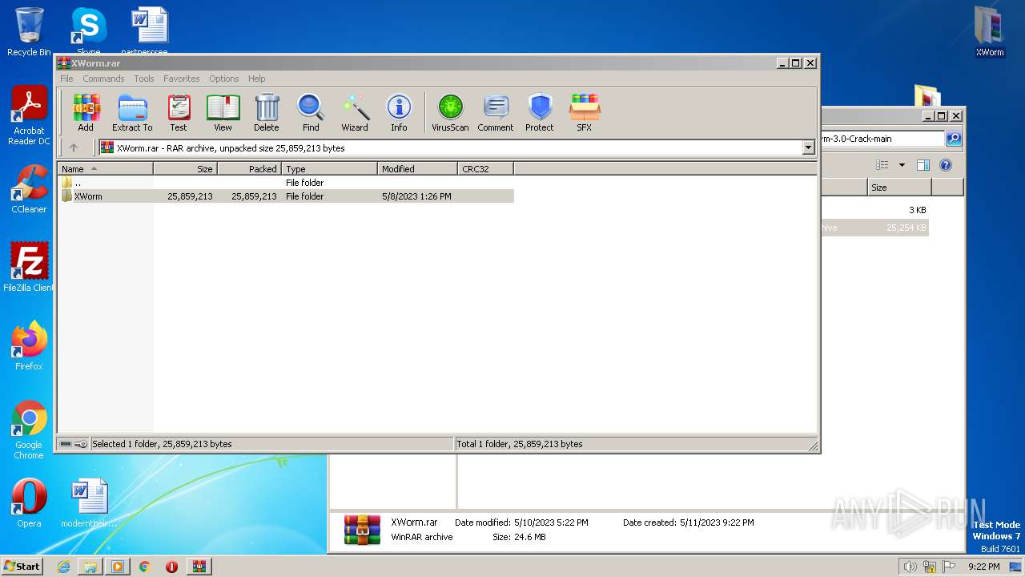Open the Recycle Bin desktop icon
This screenshot has height=577, width=1025.
click(x=29, y=32)
